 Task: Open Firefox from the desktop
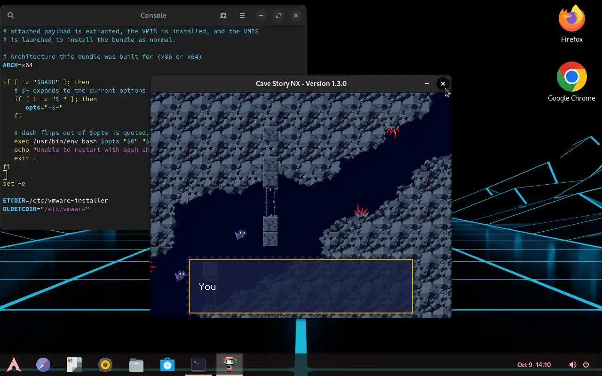(x=571, y=24)
